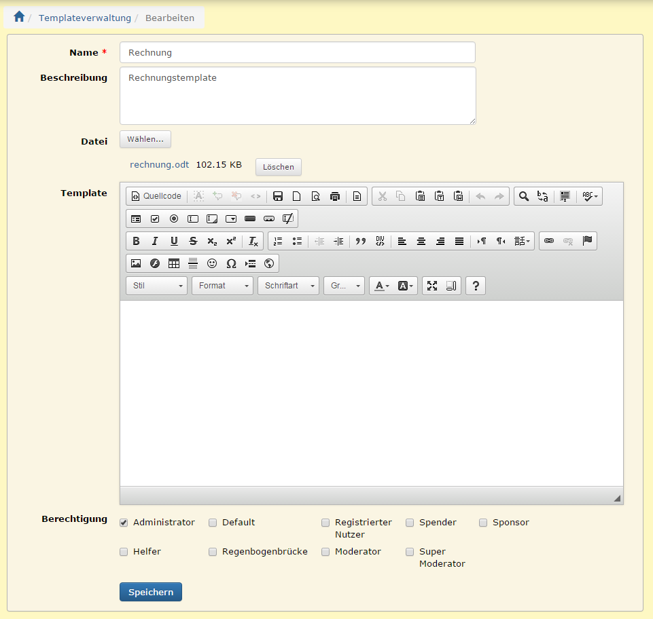Maximize the editor with fullscreen icon
The width and height of the screenshot is (653, 619).
(x=432, y=286)
